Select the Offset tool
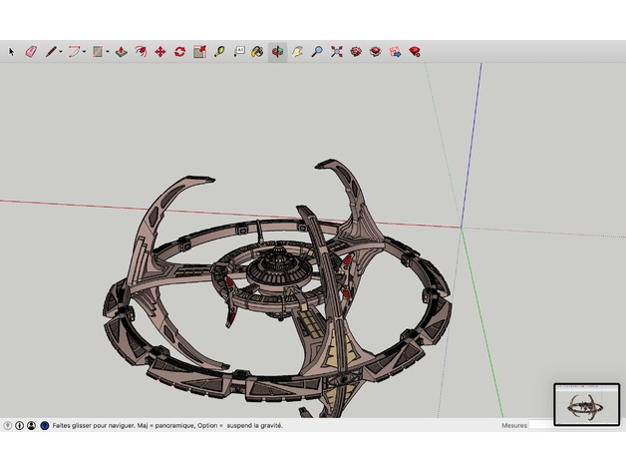This screenshot has width=626, height=471. [x=141, y=51]
